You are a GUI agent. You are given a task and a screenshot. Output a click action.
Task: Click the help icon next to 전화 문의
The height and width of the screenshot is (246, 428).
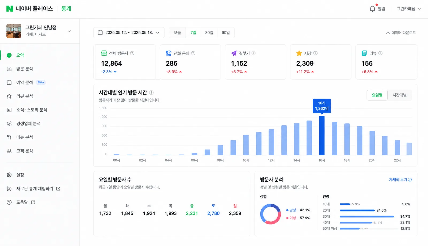[x=193, y=53]
